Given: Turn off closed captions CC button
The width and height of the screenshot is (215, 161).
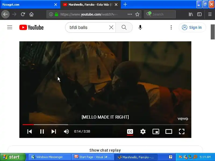Looking at the screenshot, I should tap(130, 131).
